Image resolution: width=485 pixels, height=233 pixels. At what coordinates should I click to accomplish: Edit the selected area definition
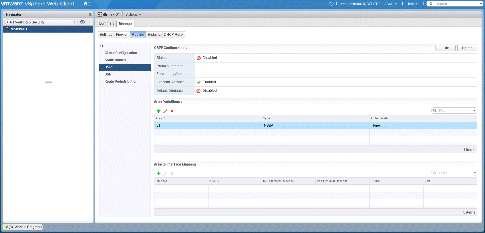[x=165, y=111]
